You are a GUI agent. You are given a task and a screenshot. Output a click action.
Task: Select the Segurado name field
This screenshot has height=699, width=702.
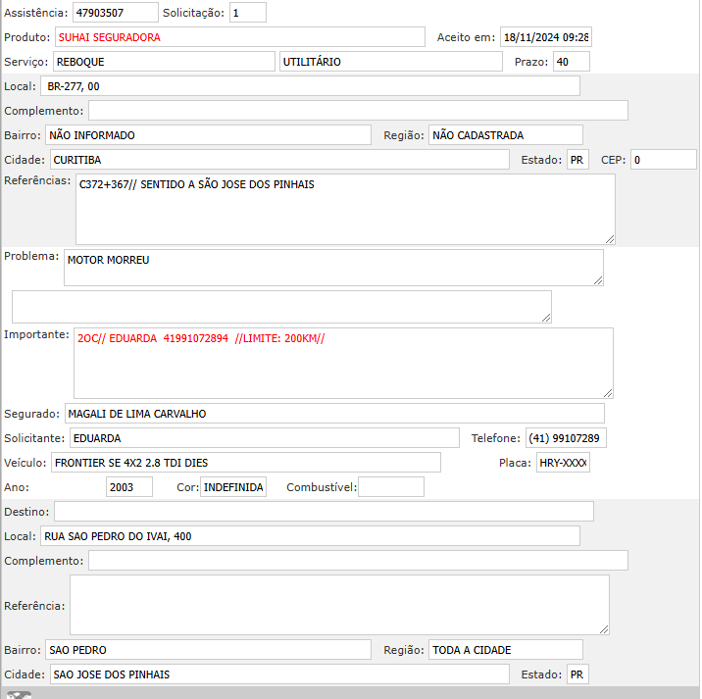click(334, 414)
